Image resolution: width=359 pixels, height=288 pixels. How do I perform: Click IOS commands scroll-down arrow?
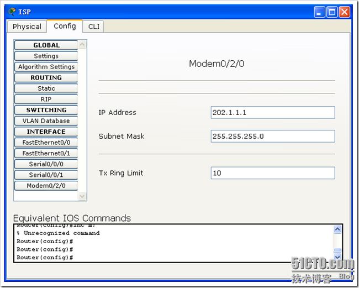pyautogui.click(x=337, y=257)
